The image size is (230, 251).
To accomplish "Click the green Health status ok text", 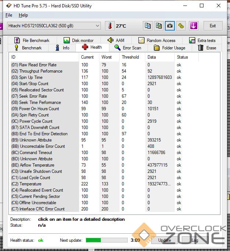I will pos(40,240).
